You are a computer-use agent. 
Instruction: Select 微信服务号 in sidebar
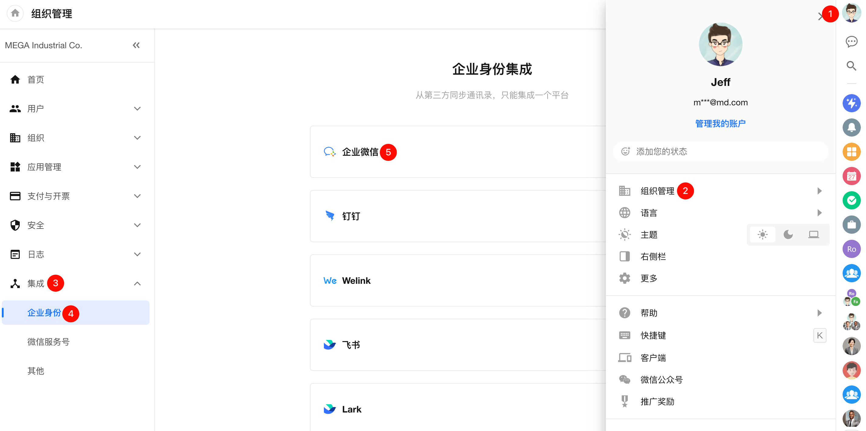[49, 342]
